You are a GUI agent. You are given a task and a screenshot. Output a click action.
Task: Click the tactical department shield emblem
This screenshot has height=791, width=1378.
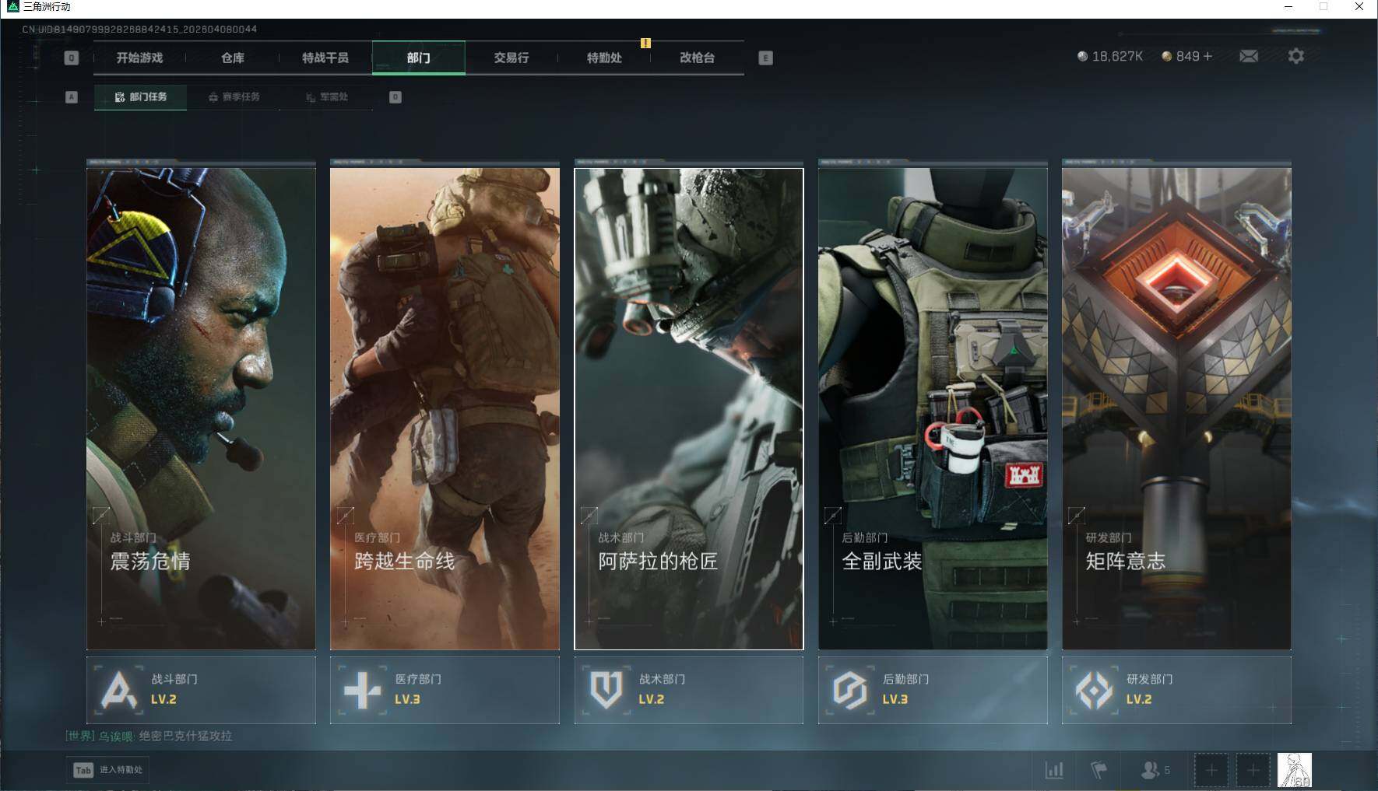point(606,690)
